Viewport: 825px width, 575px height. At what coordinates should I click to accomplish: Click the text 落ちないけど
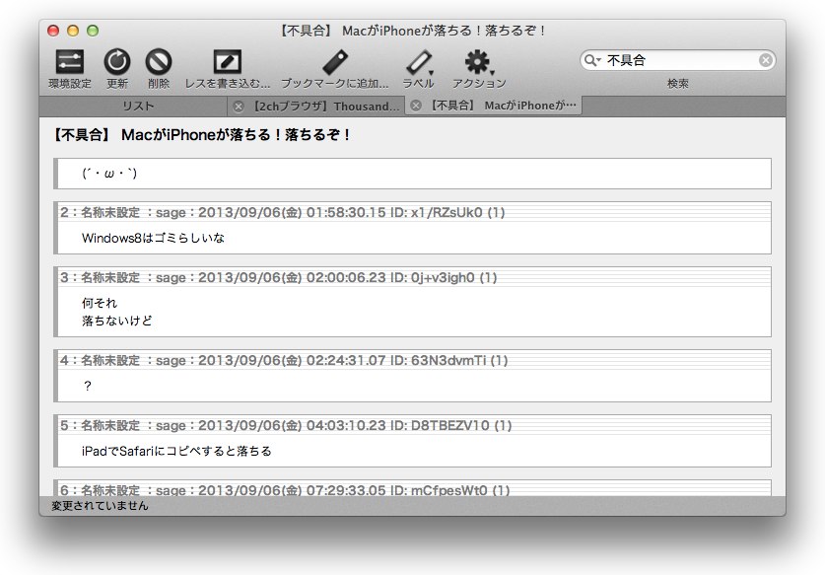point(117,321)
